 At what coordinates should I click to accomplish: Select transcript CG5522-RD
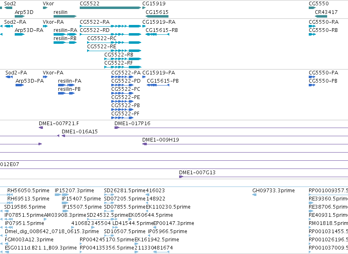(110, 34)
